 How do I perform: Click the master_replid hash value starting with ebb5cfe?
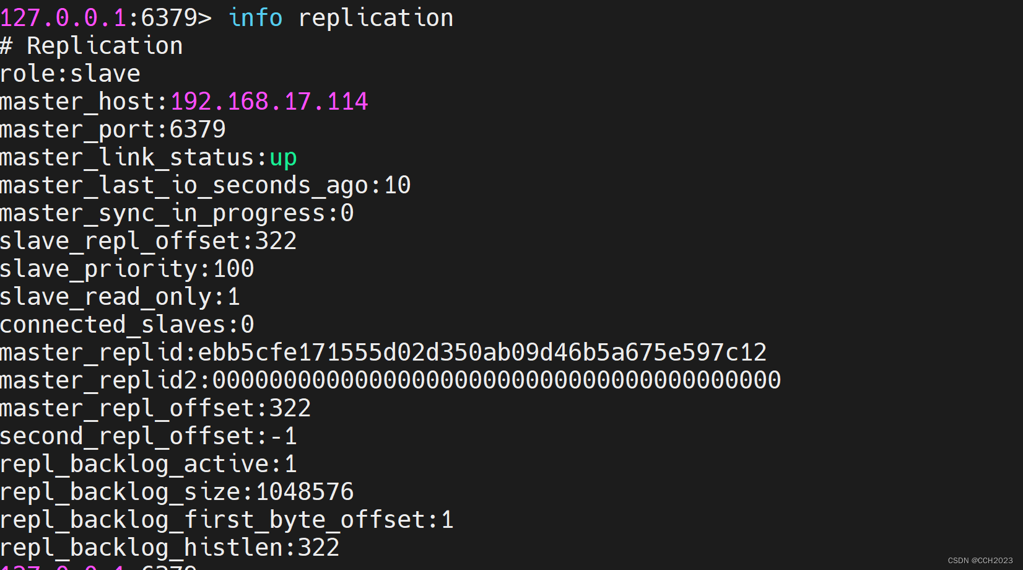[482, 353]
